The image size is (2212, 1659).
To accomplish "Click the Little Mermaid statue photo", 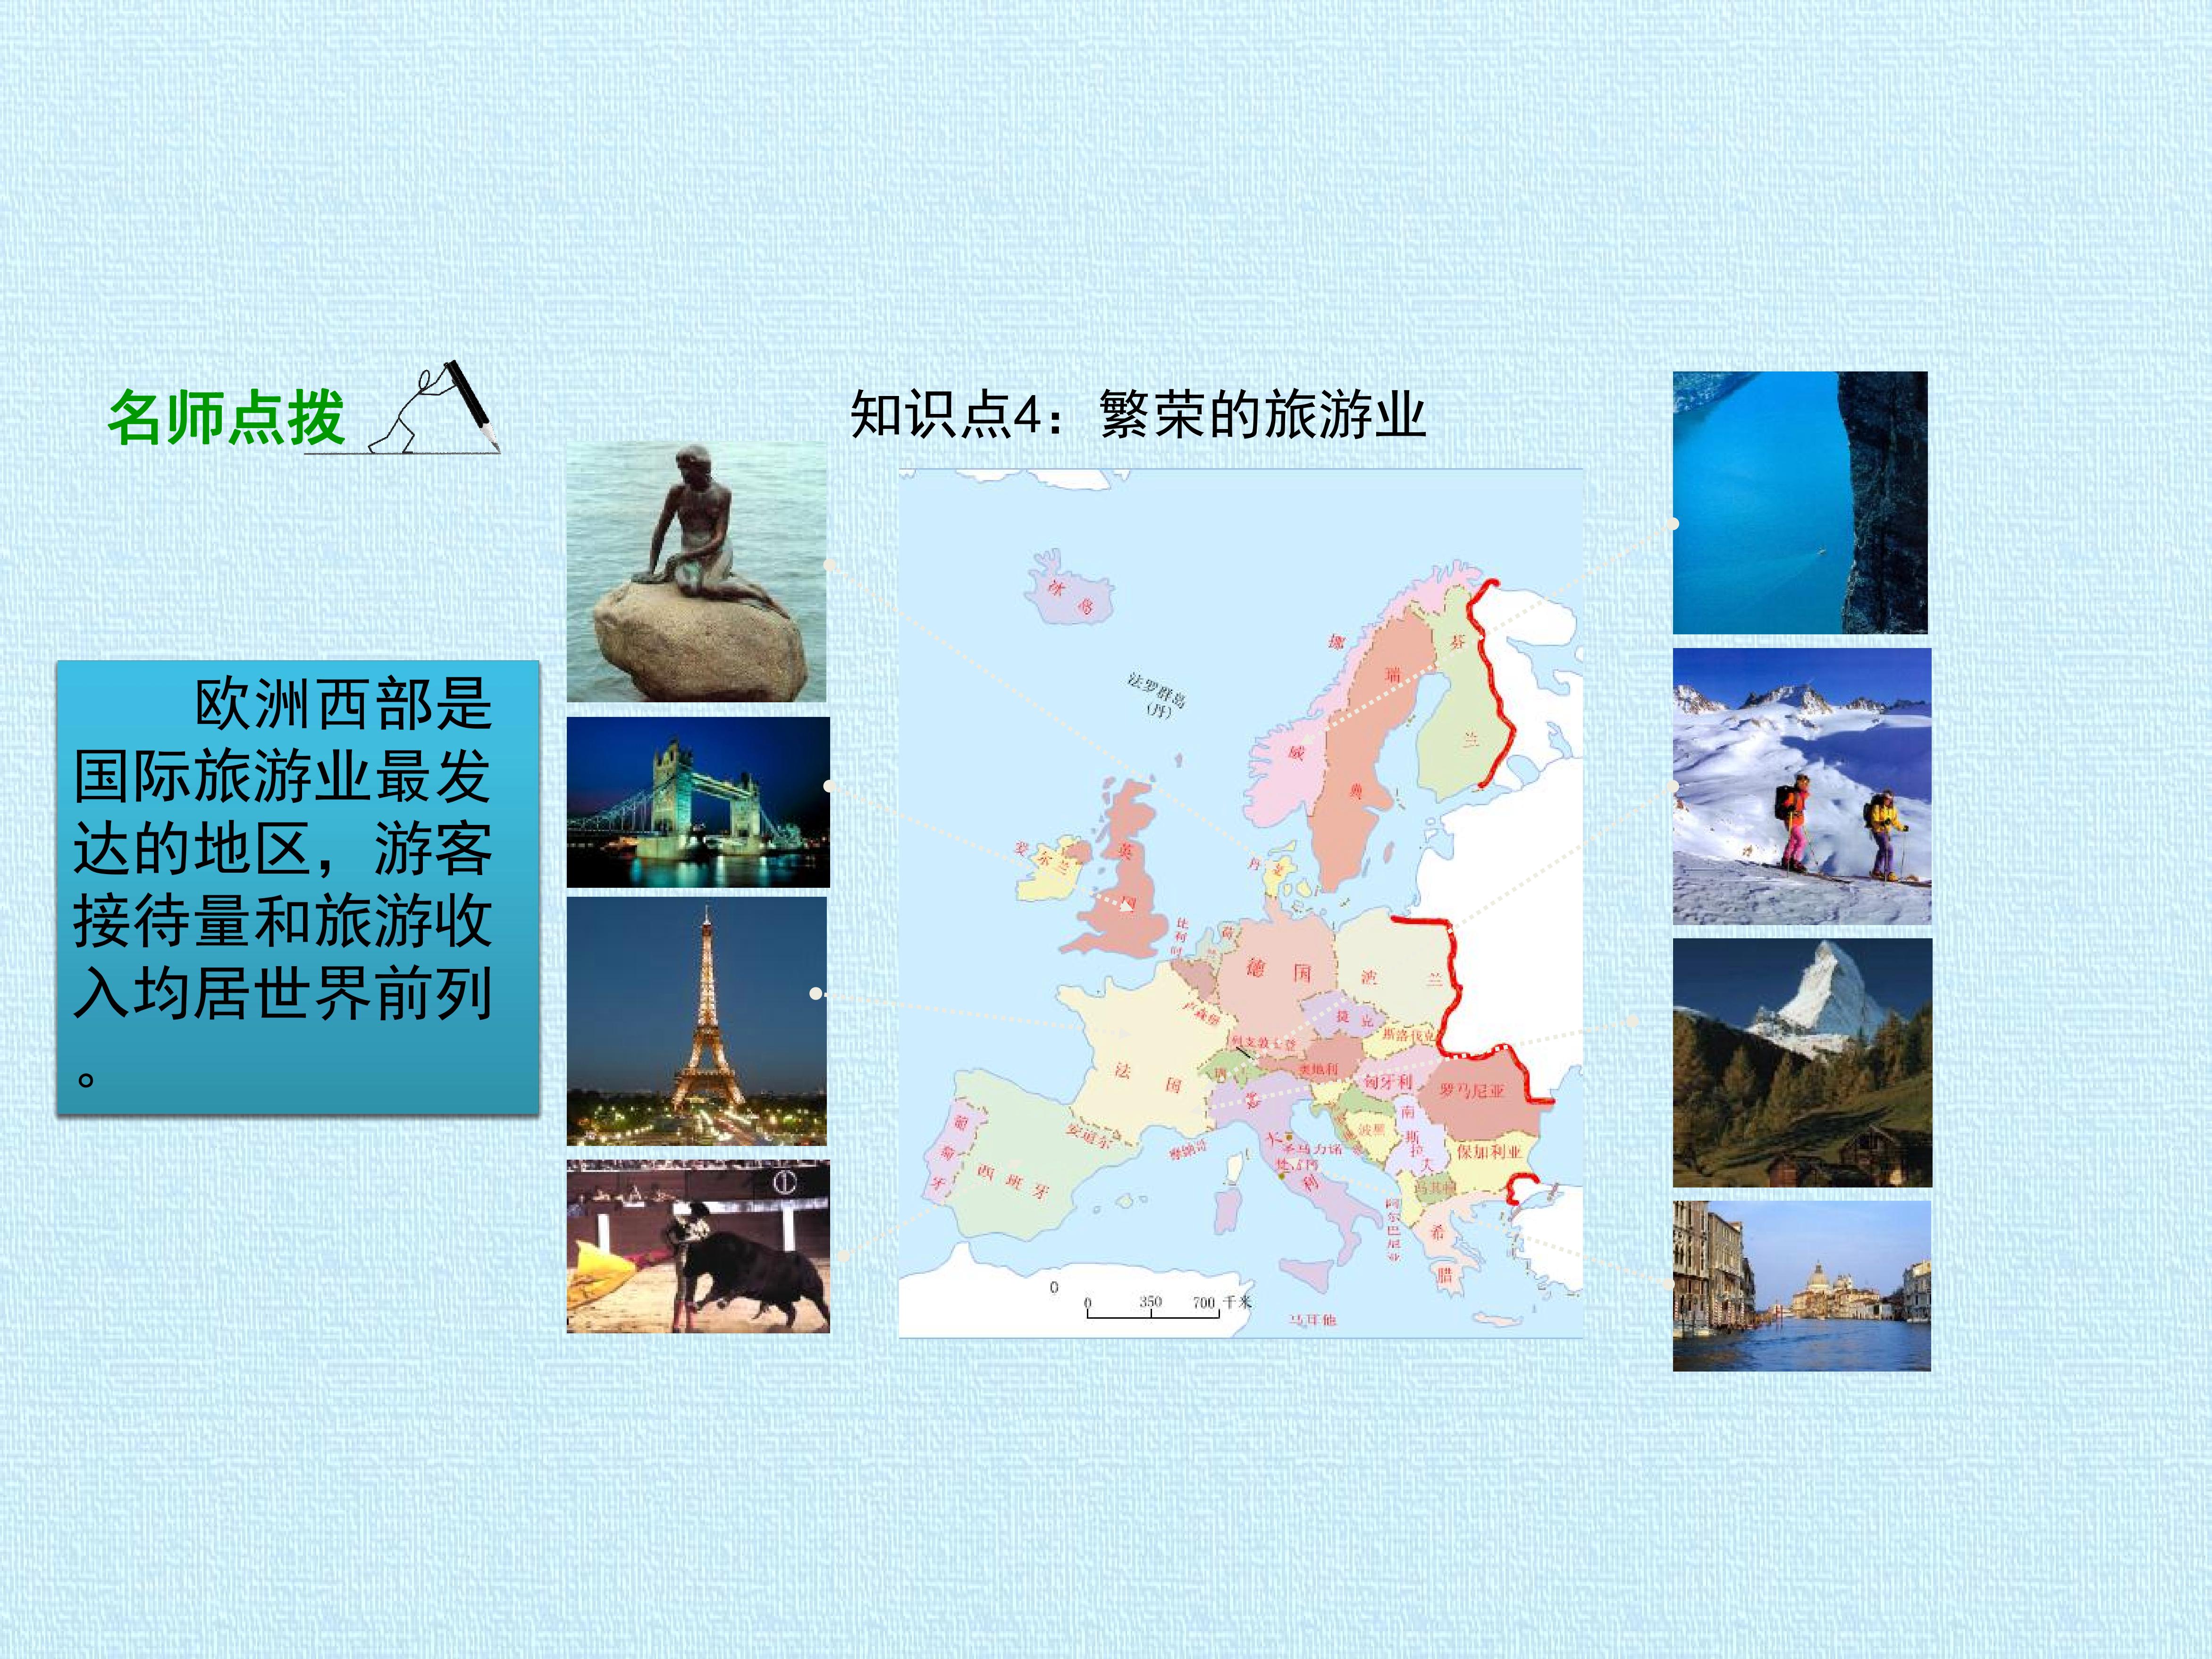I will pyautogui.click(x=697, y=572).
